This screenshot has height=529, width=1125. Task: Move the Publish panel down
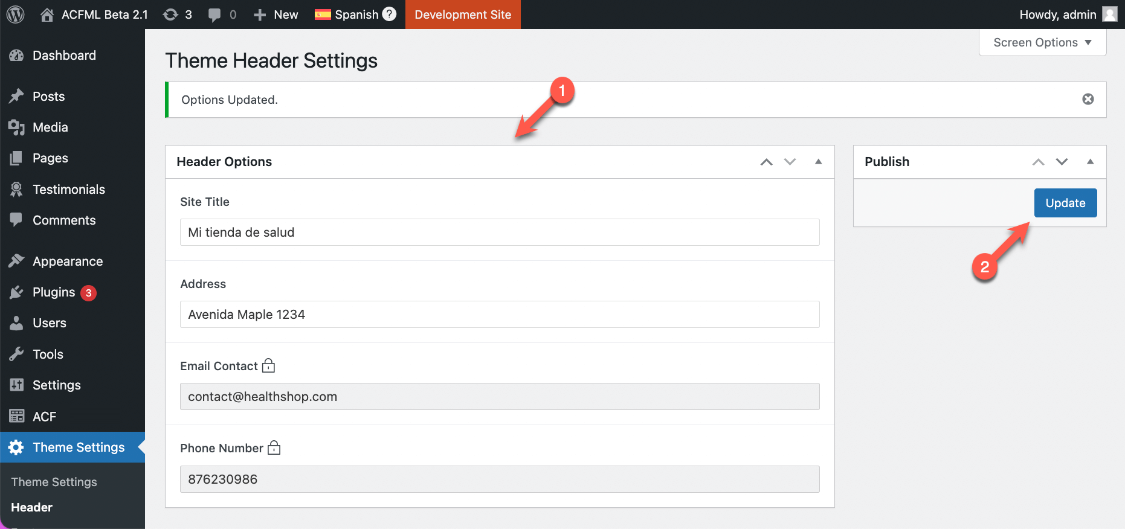[1062, 161]
